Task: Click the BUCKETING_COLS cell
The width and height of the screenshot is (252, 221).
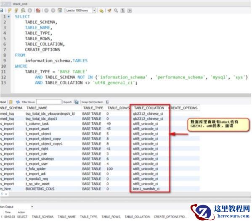Action: (x=40, y=189)
